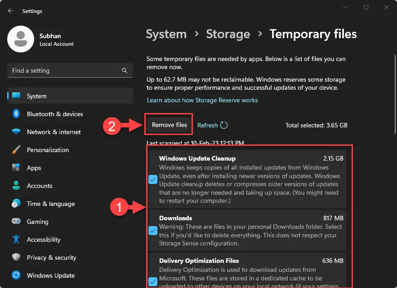
Task: Click the System monitor icon
Action: point(16,96)
